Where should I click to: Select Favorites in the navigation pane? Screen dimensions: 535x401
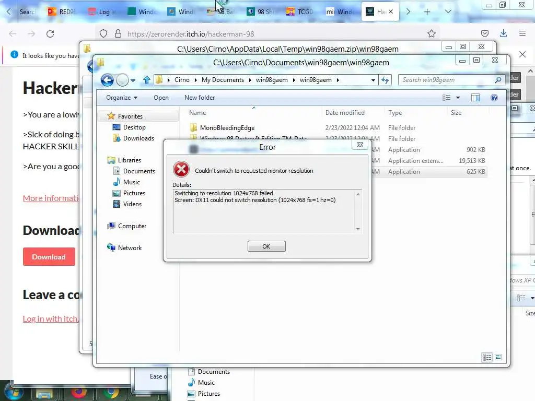130,116
